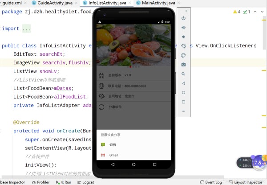The width and height of the screenshot is (267, 185).
Task: Tap the phone's back navigation button
Action: click(x=113, y=164)
